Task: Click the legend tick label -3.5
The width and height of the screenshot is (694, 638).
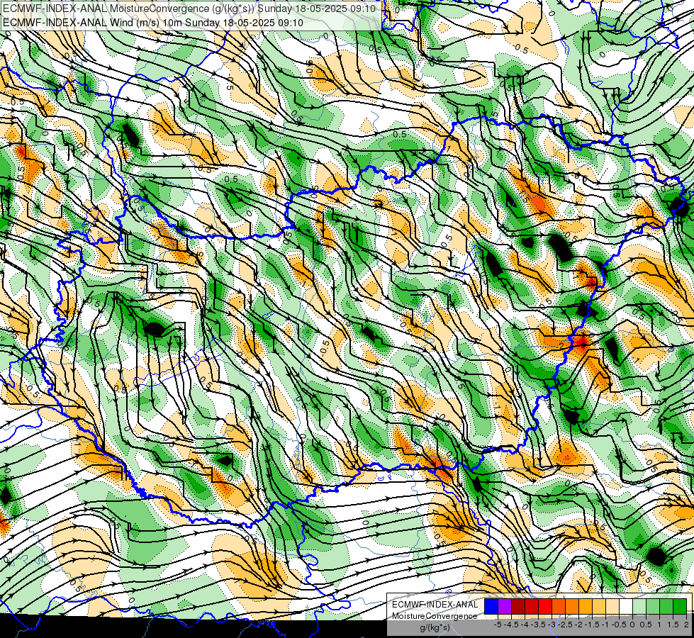Action: pos(539,625)
